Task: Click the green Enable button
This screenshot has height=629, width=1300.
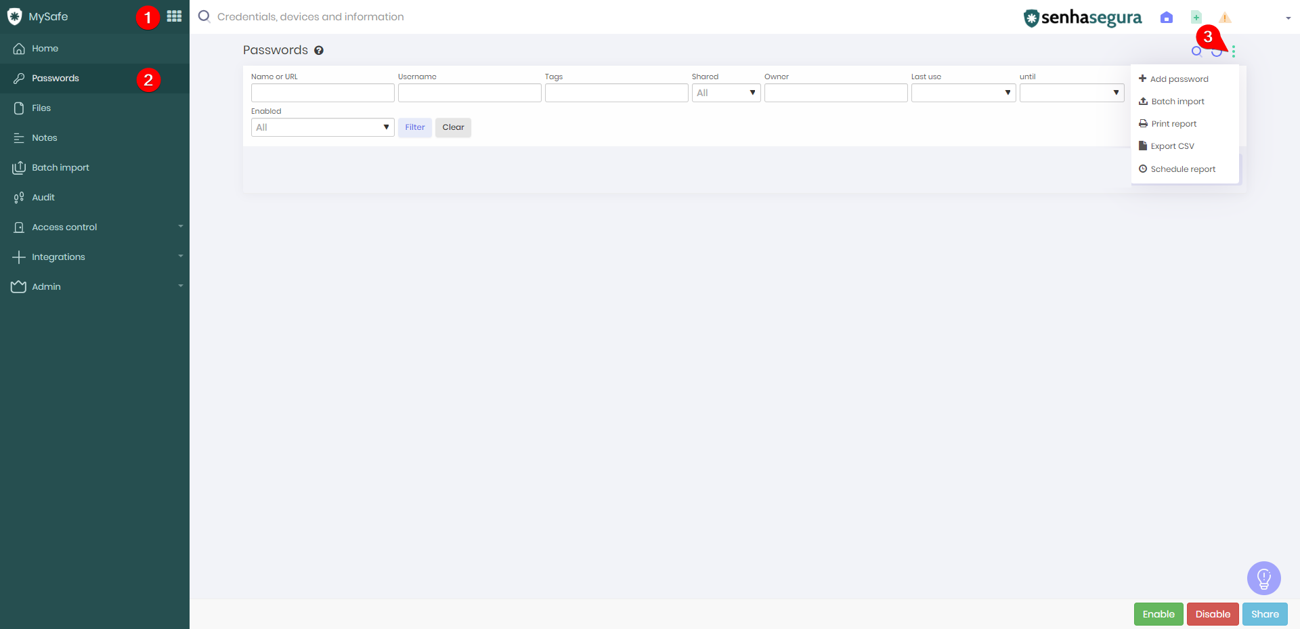Action: click(x=1158, y=614)
